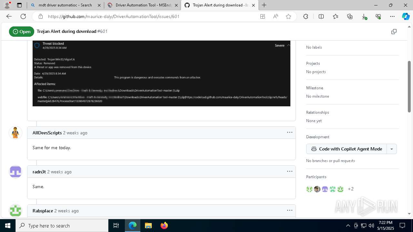Open File Explorer from taskbar
The width and height of the screenshot is (413, 232).
tap(148, 226)
